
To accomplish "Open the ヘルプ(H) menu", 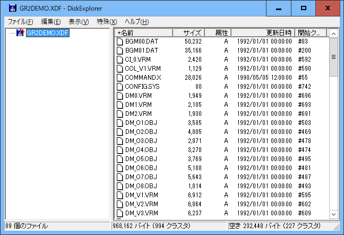I will pos(136,22).
